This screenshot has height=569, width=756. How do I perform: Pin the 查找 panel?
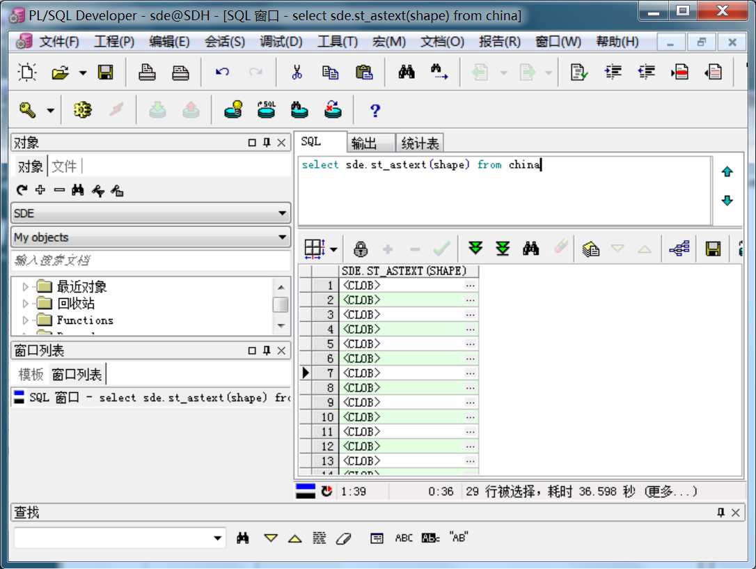coord(720,512)
